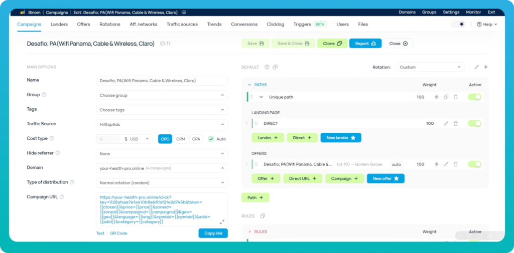Click the Binom logo icon
The height and width of the screenshot is (253, 514).
point(22,13)
